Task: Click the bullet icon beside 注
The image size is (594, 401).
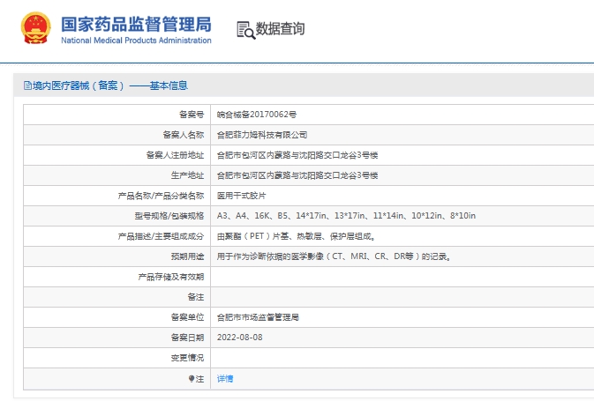Action: coord(192,379)
